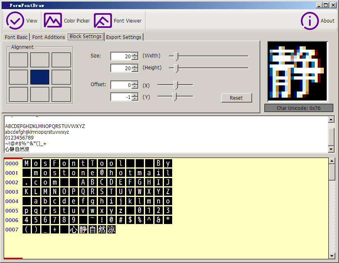Select the M glyph in row 0000
The width and height of the screenshot is (339, 263).
pos(26,163)
